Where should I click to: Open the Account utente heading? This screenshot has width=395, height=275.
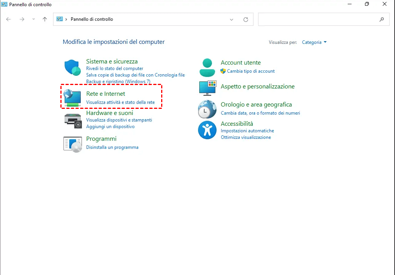pos(241,62)
